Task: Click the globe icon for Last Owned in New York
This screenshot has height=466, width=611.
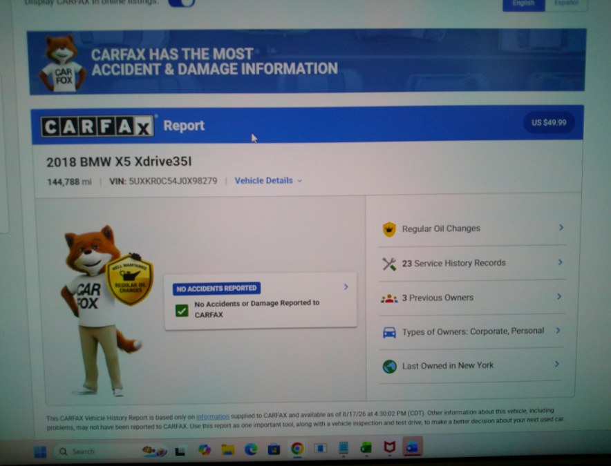Action: tap(390, 367)
